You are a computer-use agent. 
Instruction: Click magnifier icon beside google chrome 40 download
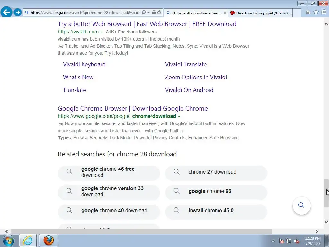point(69,210)
